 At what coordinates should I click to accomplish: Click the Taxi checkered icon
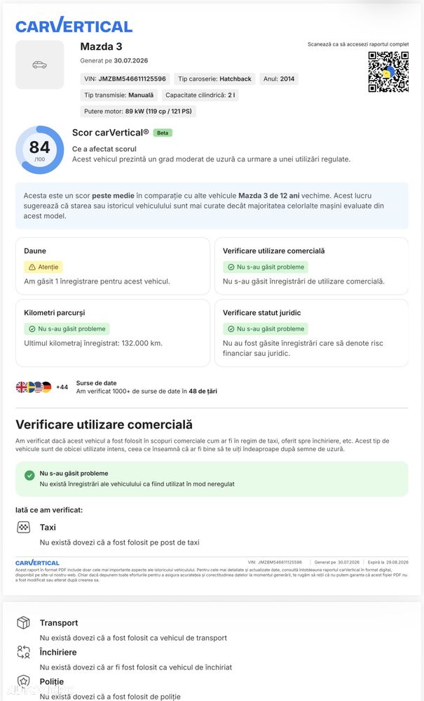coord(24,527)
